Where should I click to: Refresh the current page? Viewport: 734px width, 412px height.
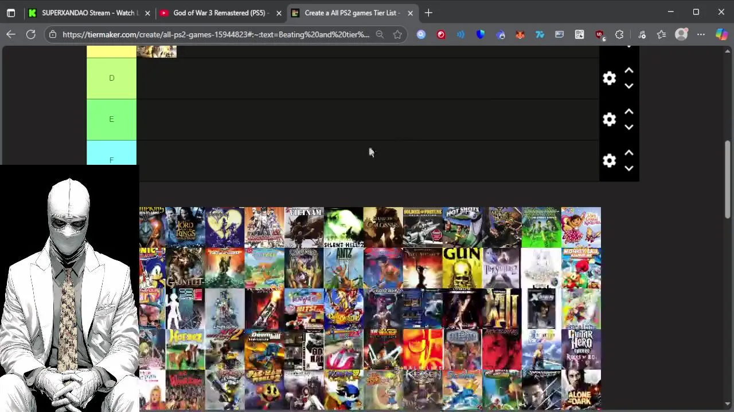pos(31,34)
